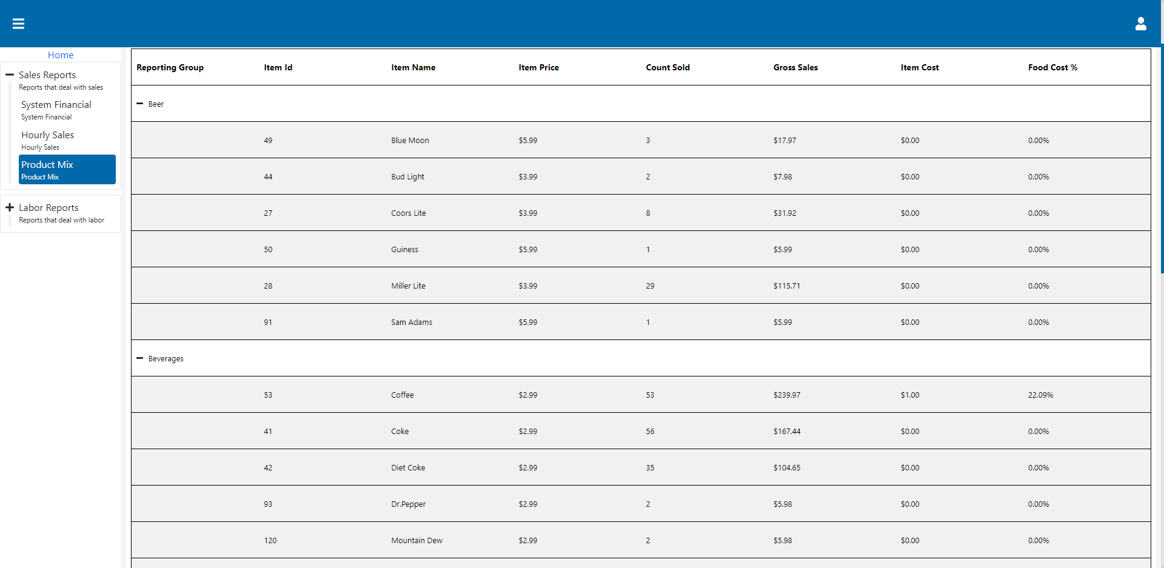Select the Dr.Pepper item name
Screen dimensions: 1164x568
click(408, 504)
